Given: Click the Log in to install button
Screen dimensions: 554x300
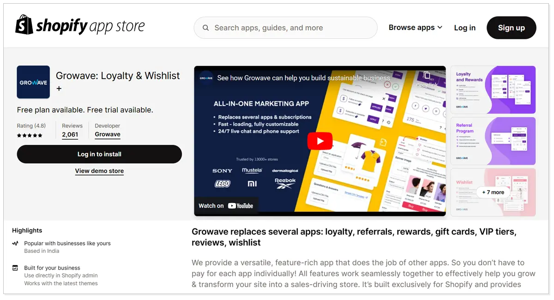Looking at the screenshot, I should [99, 154].
